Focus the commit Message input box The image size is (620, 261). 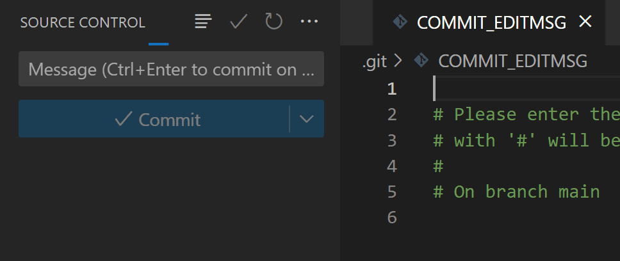point(171,69)
